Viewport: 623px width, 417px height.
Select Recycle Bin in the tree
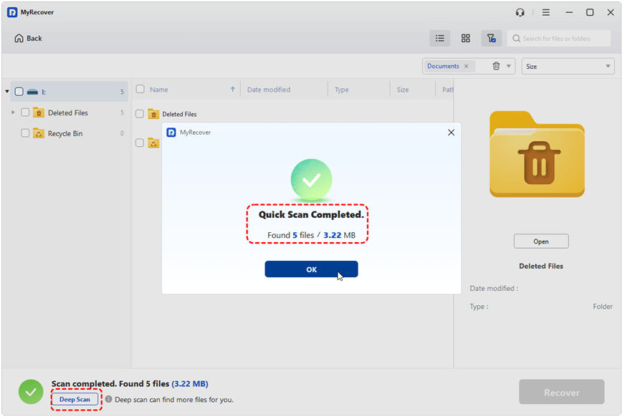point(65,133)
